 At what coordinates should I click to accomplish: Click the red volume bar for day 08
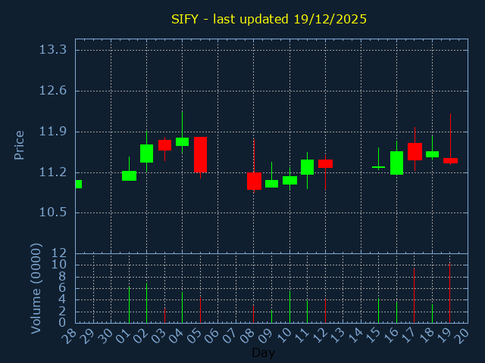click(253, 315)
